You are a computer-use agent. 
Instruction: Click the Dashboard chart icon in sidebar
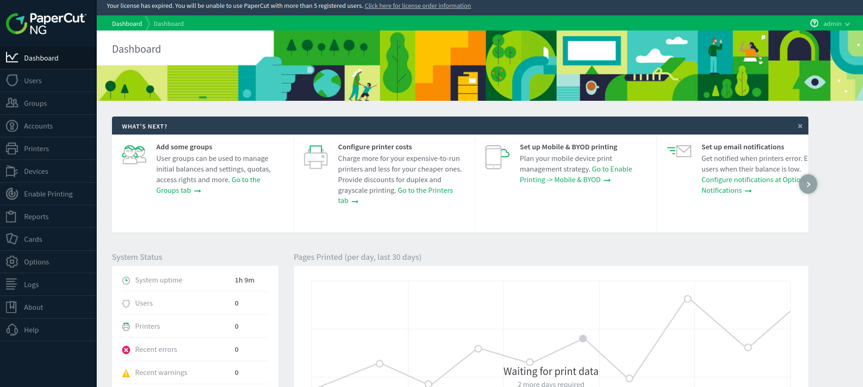[12, 57]
